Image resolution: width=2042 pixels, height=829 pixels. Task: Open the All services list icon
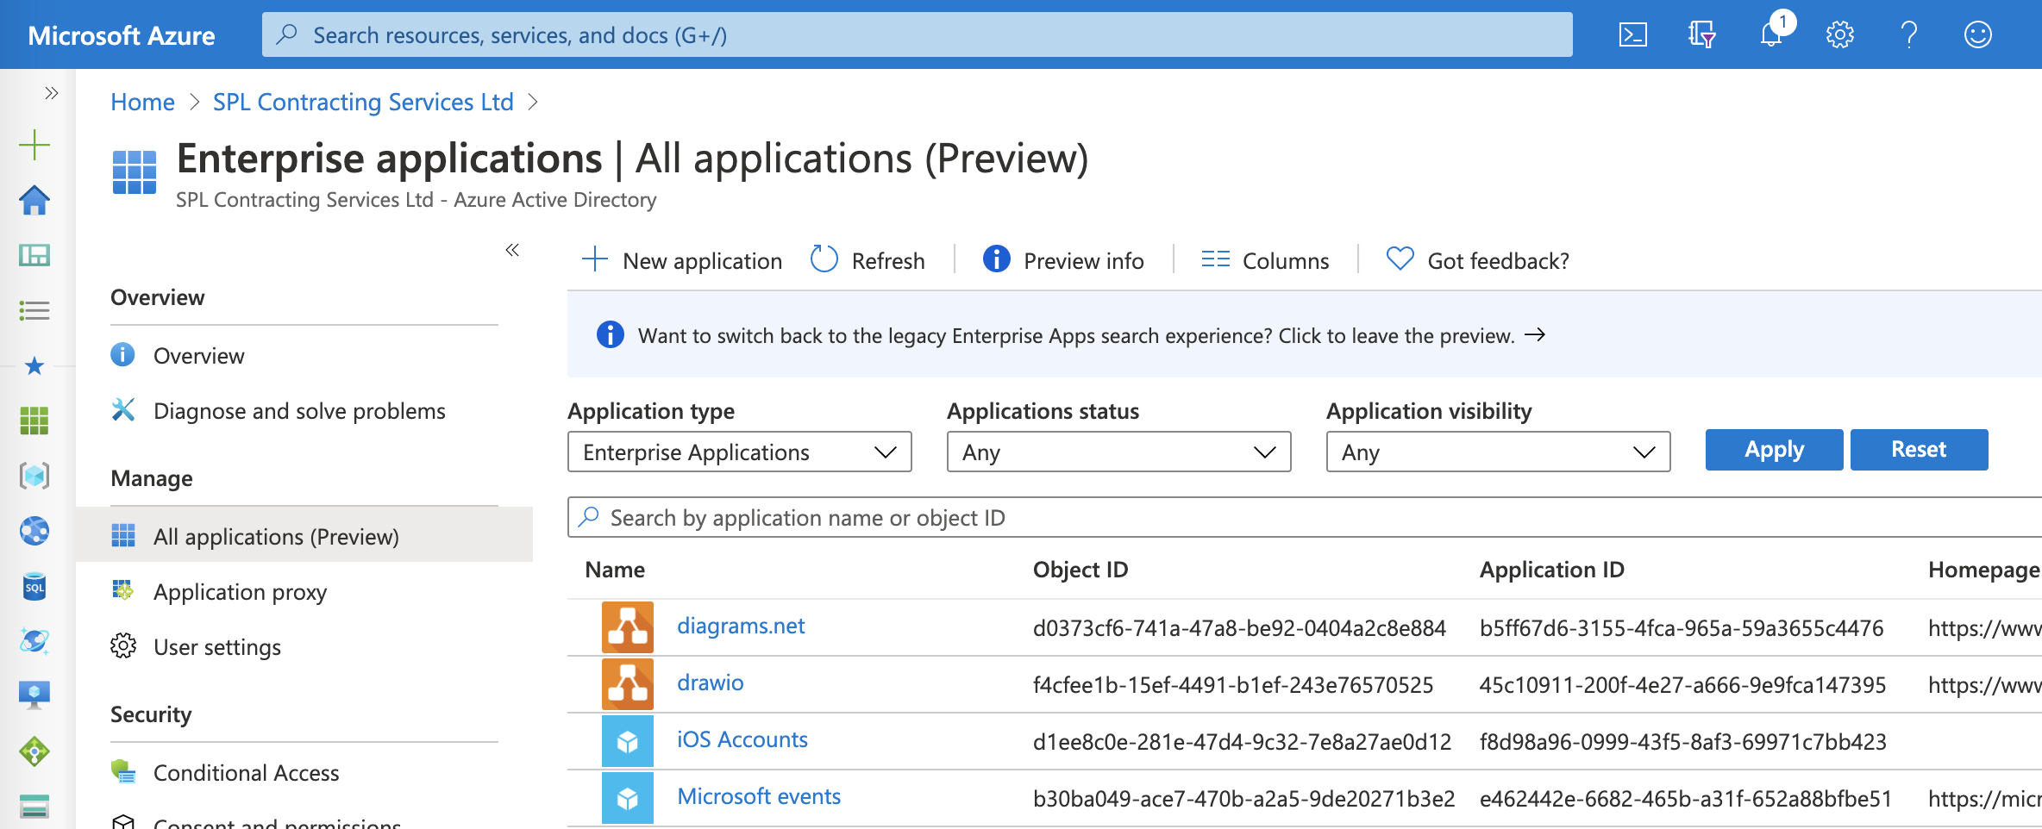[x=34, y=310]
